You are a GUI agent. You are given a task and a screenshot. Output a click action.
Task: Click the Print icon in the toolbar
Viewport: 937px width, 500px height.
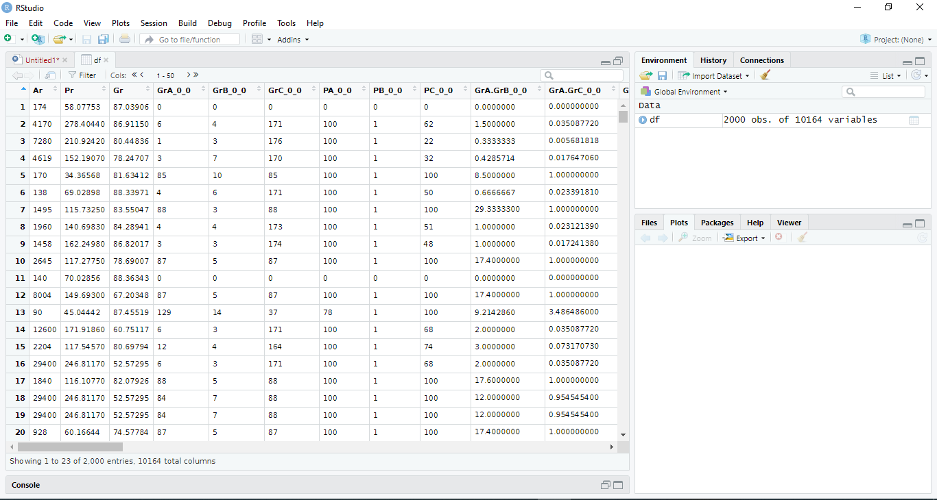point(125,39)
